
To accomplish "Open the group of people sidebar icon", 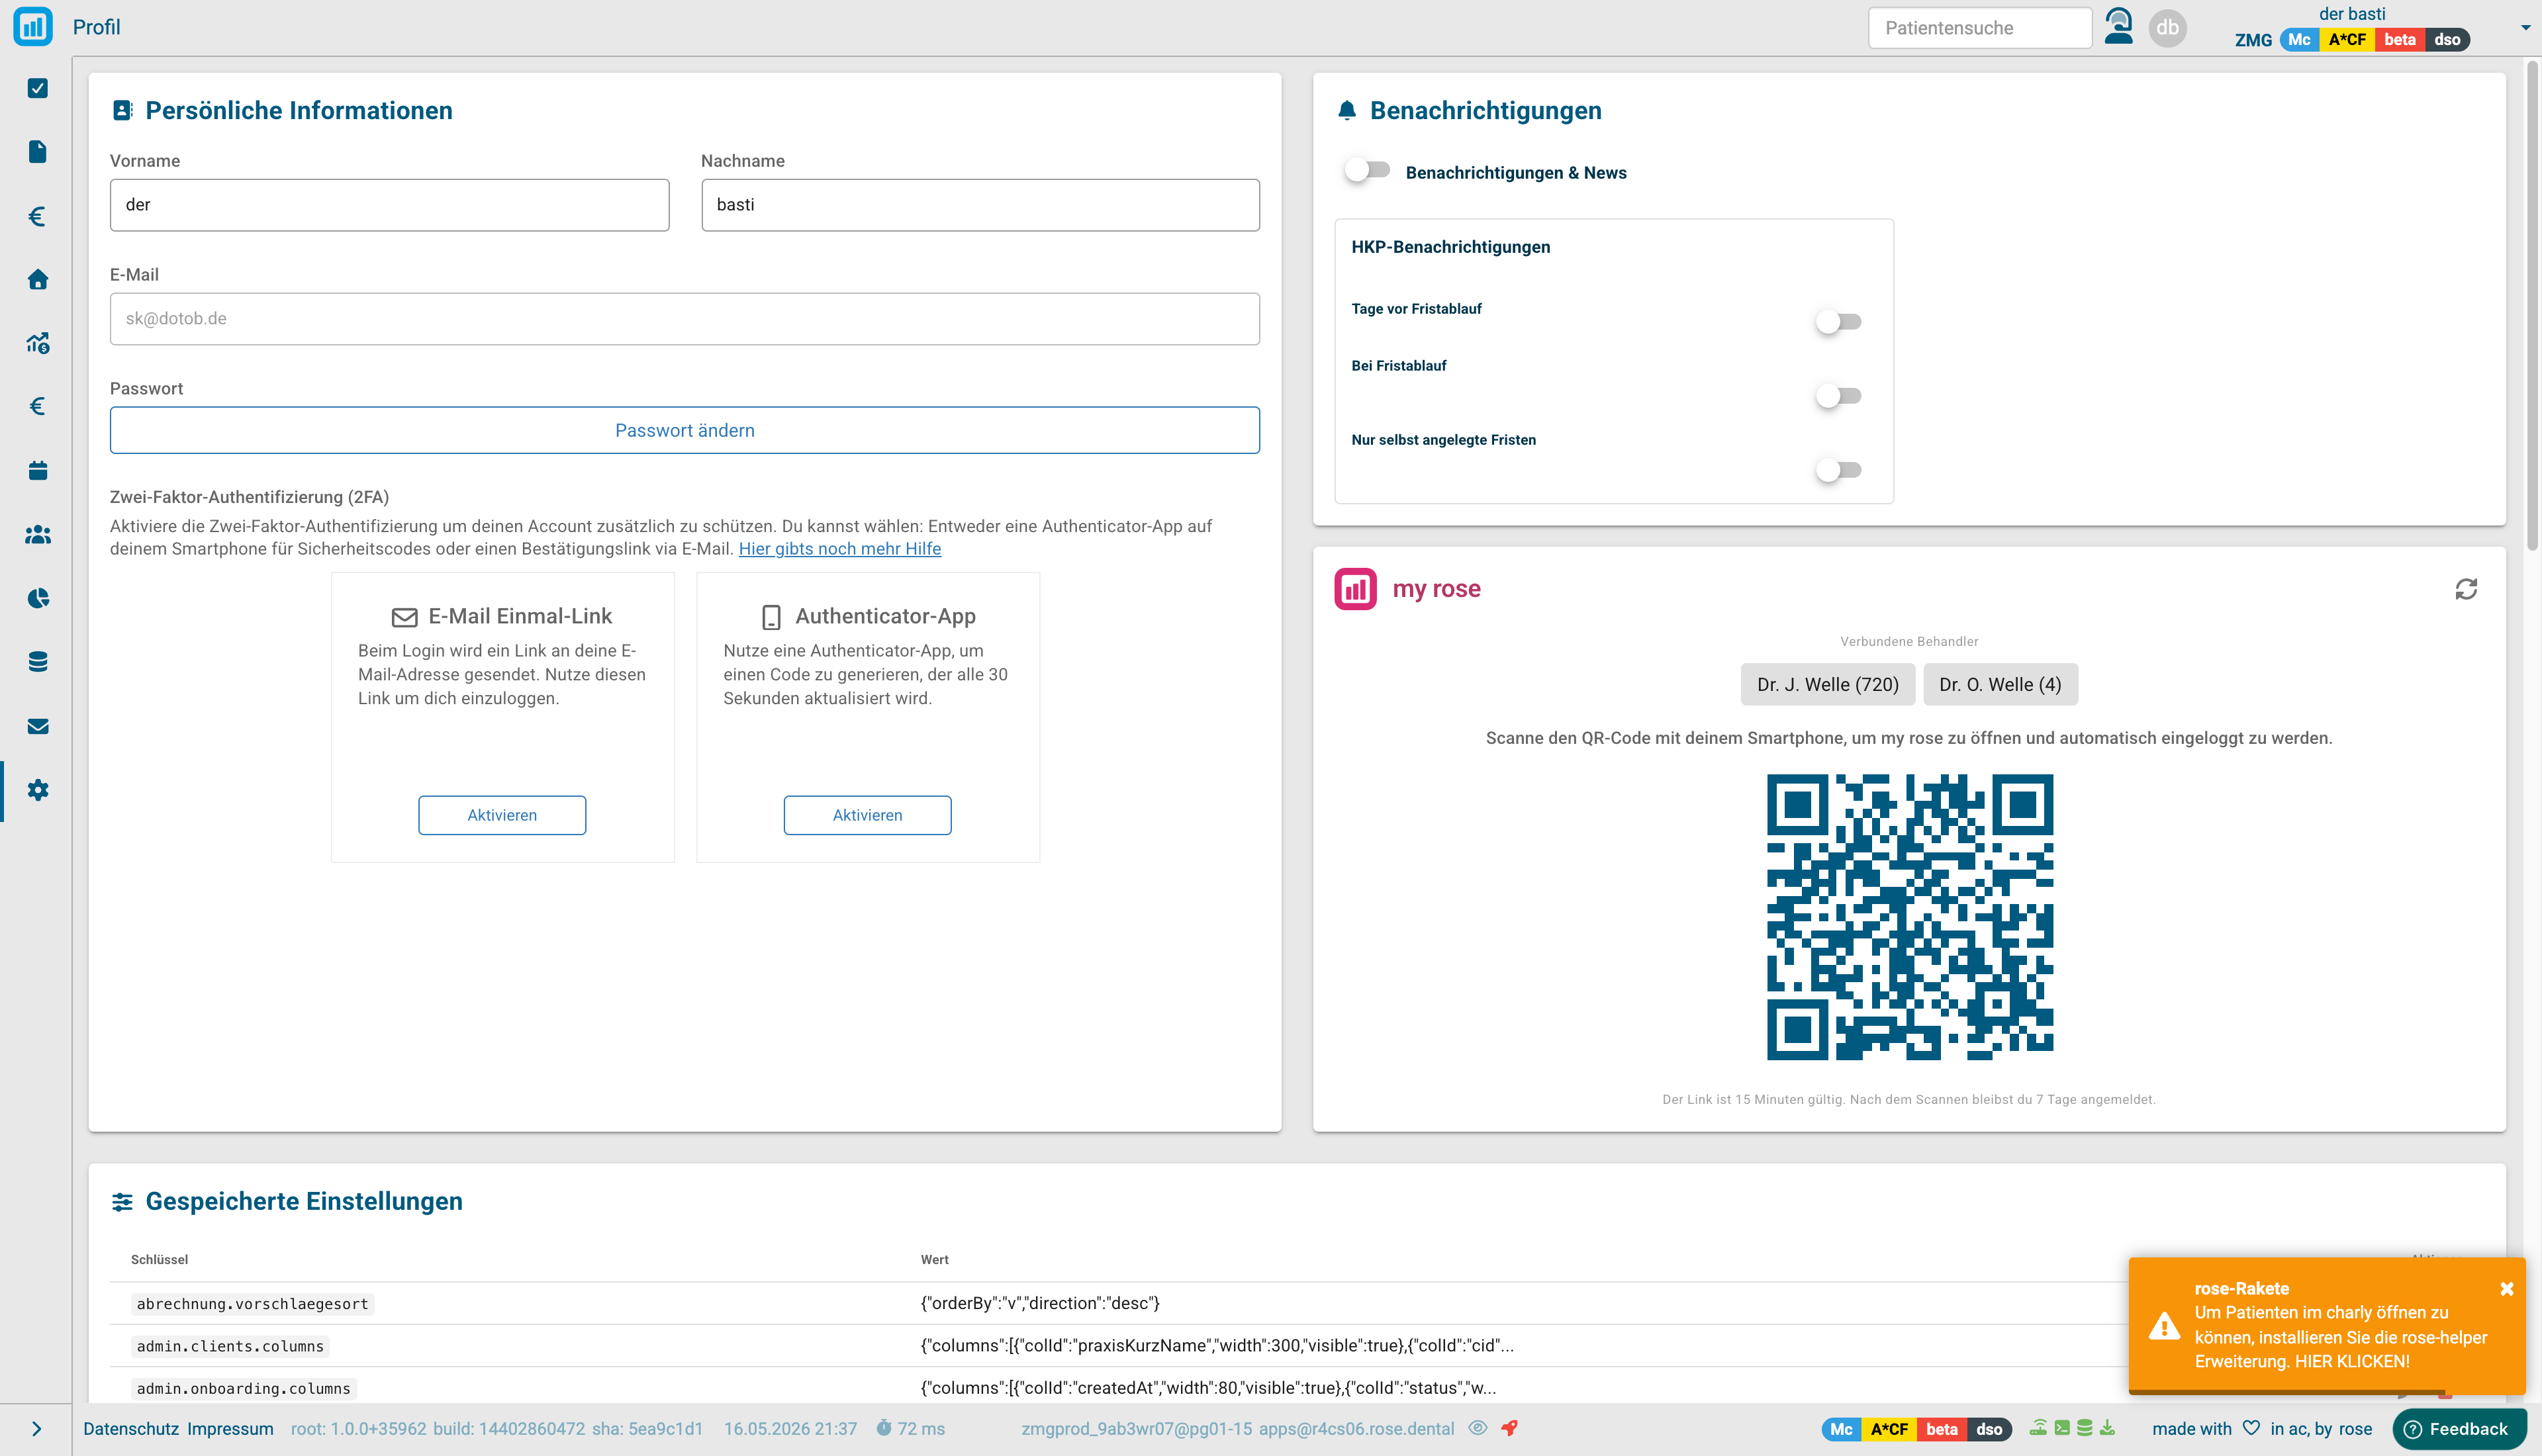I will tap(38, 535).
